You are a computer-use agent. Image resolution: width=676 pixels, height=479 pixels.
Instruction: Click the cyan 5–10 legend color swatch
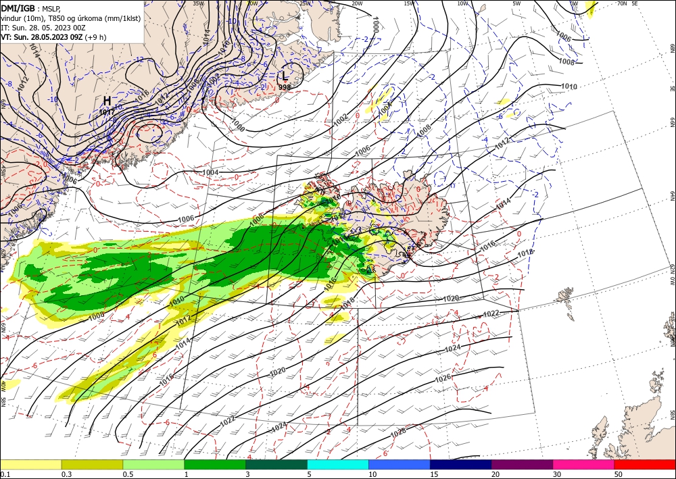338,464
